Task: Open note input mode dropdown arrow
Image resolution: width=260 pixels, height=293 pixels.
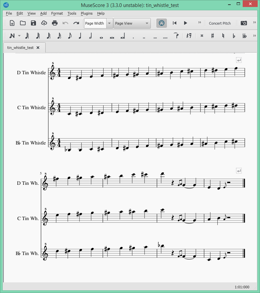Action: (19, 36)
